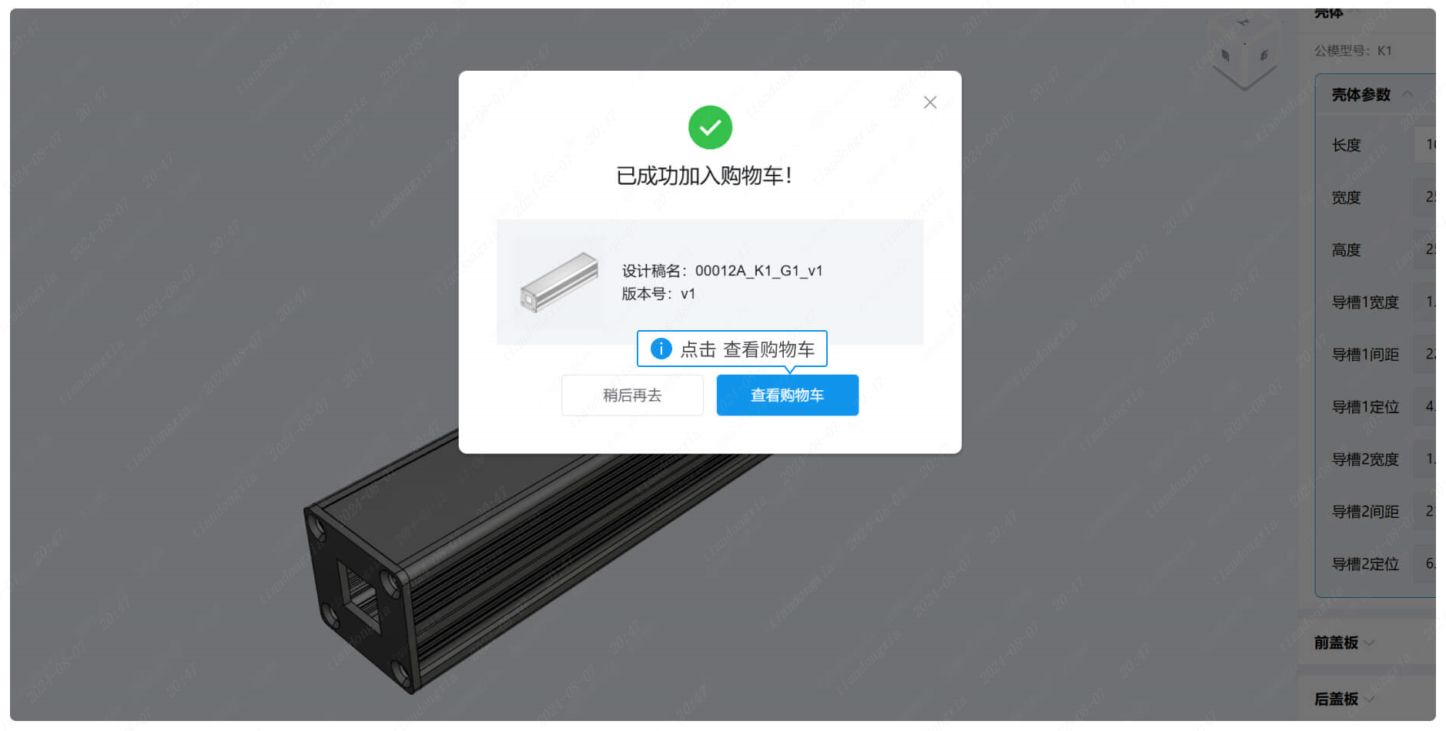Click the 导槽2宽度 value field
This screenshot has width=1446, height=731.
coord(1425,459)
